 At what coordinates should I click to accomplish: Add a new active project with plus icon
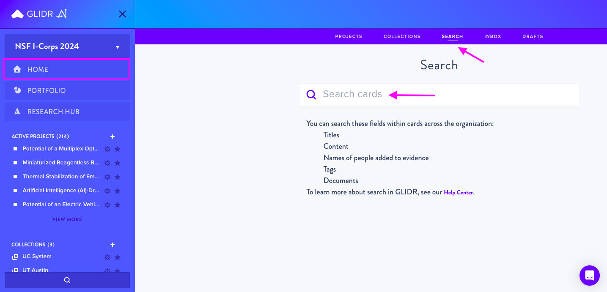point(113,136)
